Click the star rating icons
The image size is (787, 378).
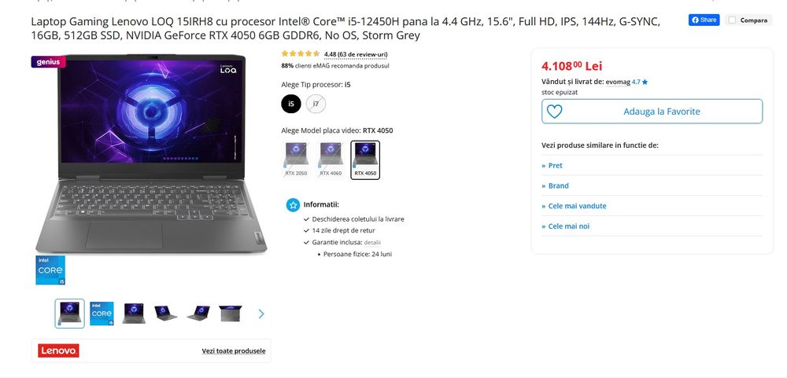(x=300, y=53)
